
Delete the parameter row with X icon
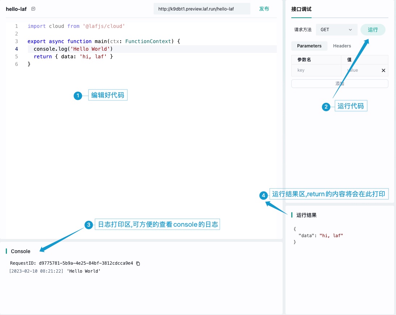[x=383, y=70]
